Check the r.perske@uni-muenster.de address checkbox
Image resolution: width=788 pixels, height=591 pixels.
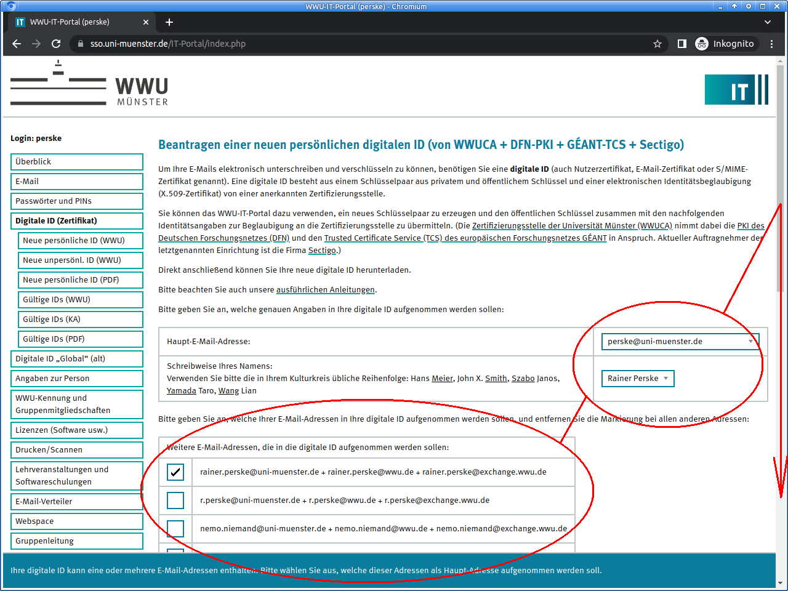pos(175,501)
